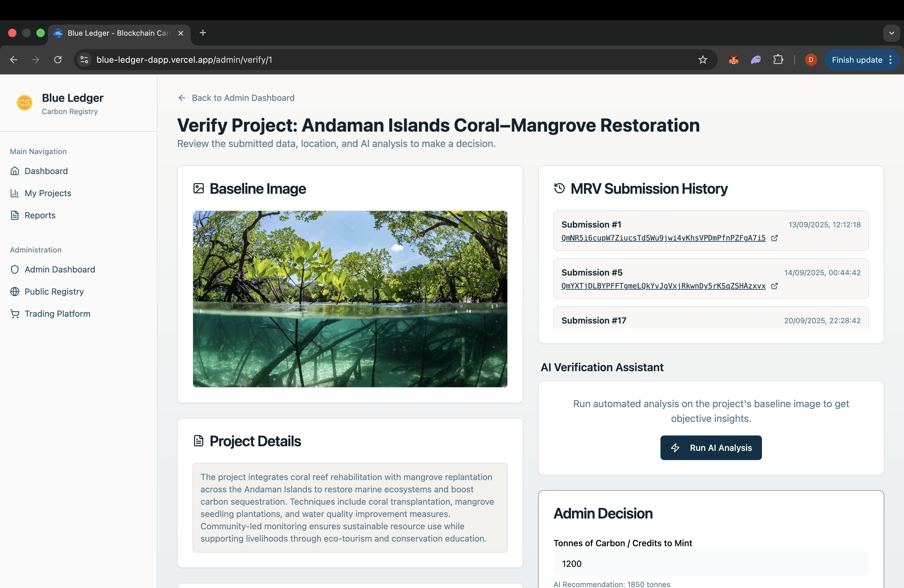Screen dimensions: 904x588
Task: Open the browser Extensions puzzle icon
Action: pyautogui.click(x=778, y=60)
